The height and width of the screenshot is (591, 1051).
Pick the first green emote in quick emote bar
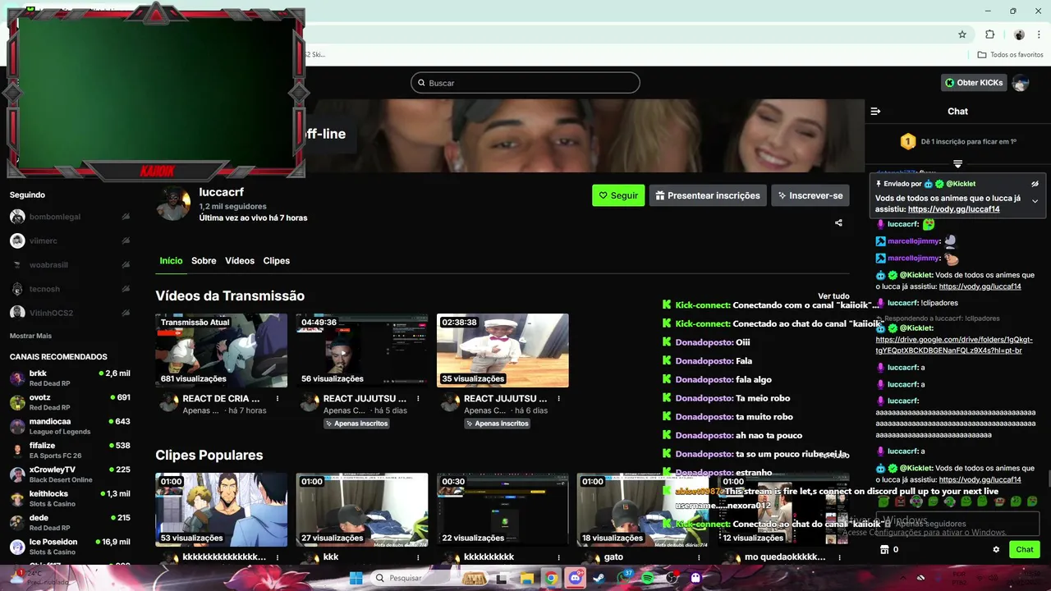tap(883, 501)
